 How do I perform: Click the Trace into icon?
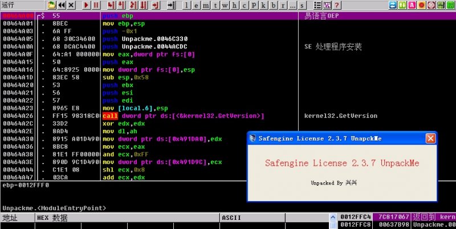pyautogui.click(x=133, y=5)
